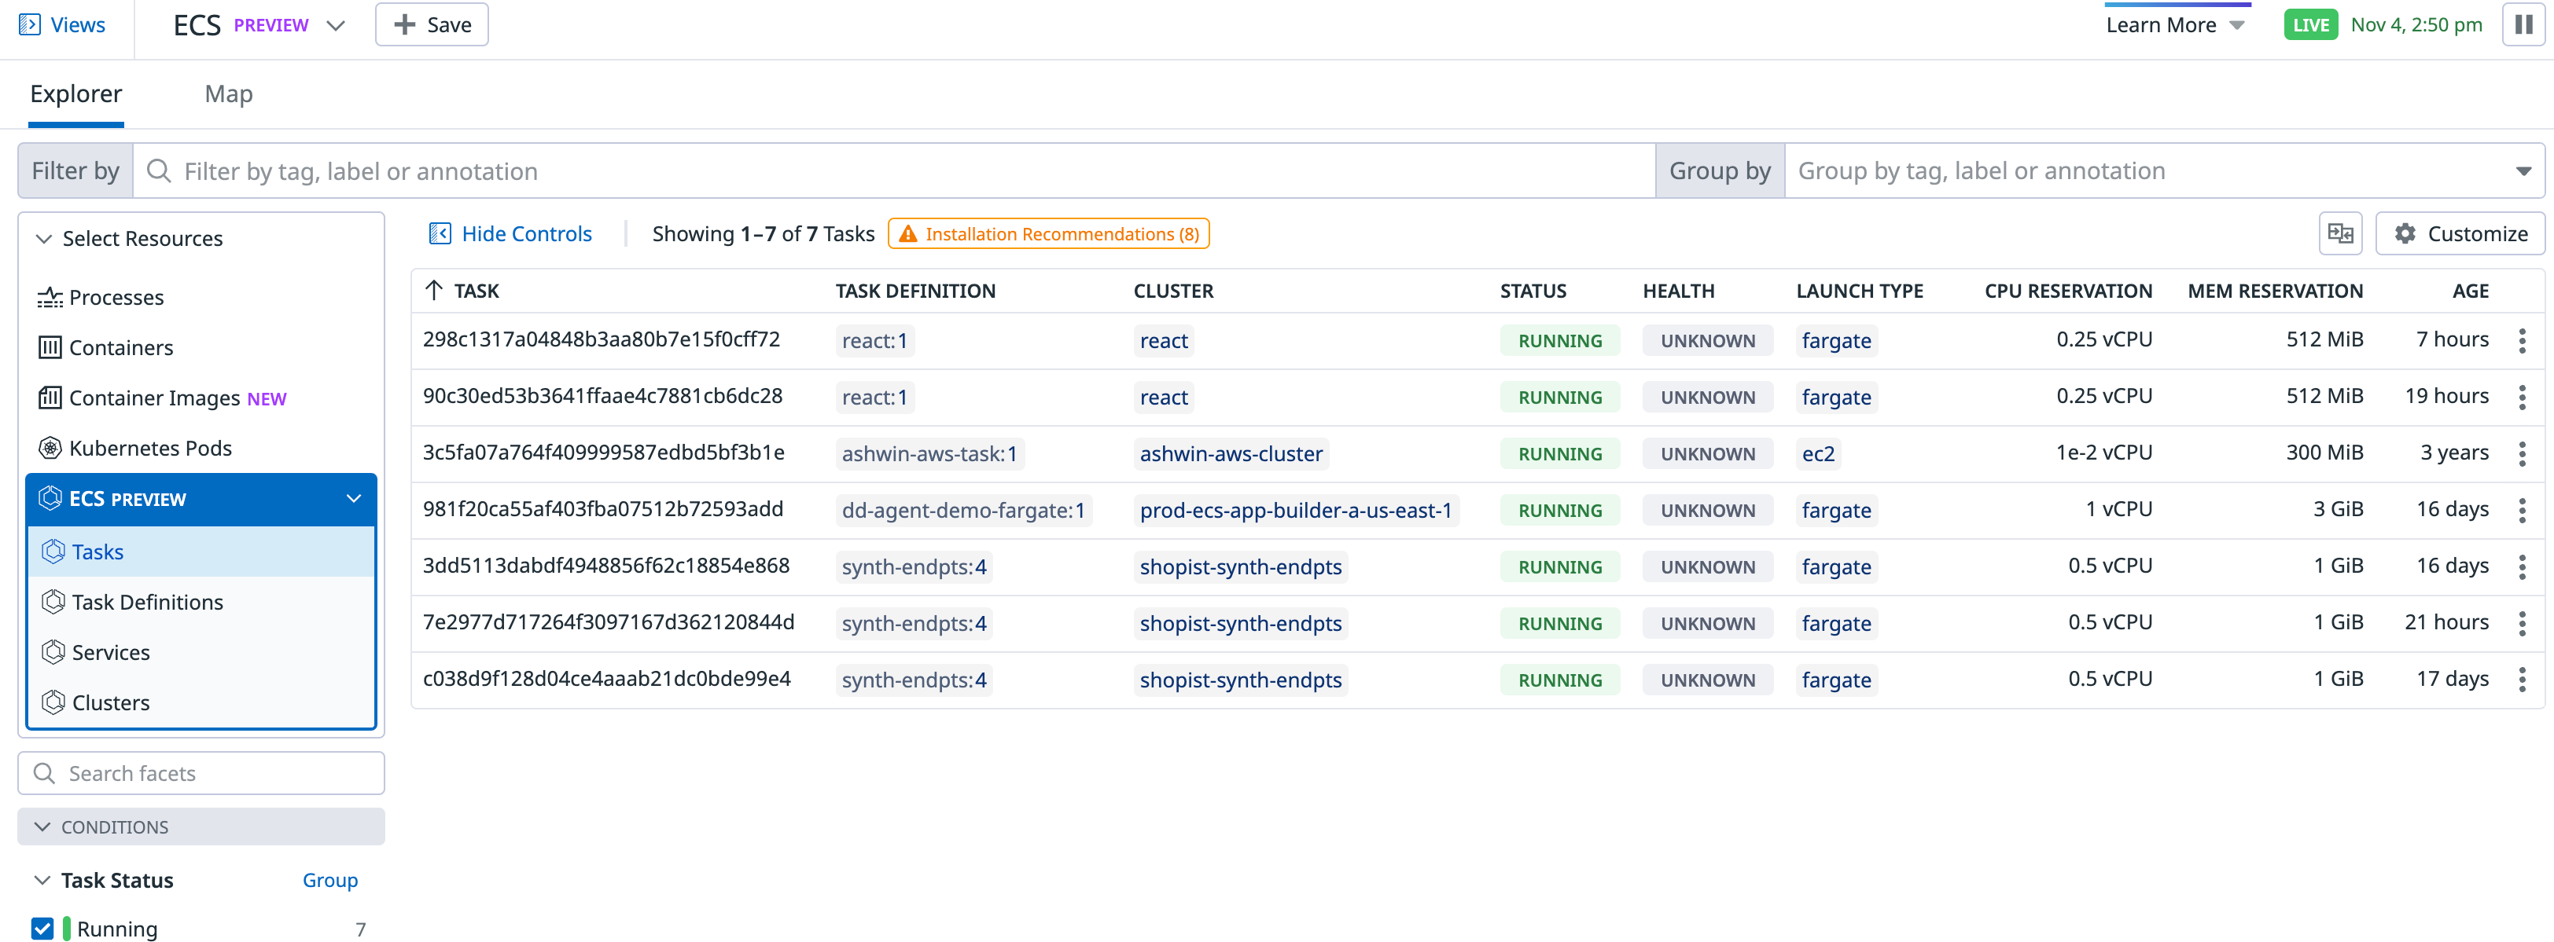Click the ashwin-aws-task:1 task definition

[929, 453]
